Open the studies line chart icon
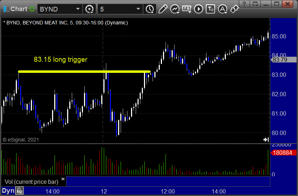Viewport: 298px width, 196px height. [175, 9]
